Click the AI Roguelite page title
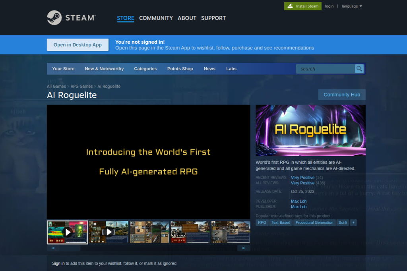This screenshot has width=407, height=271. (x=72, y=95)
